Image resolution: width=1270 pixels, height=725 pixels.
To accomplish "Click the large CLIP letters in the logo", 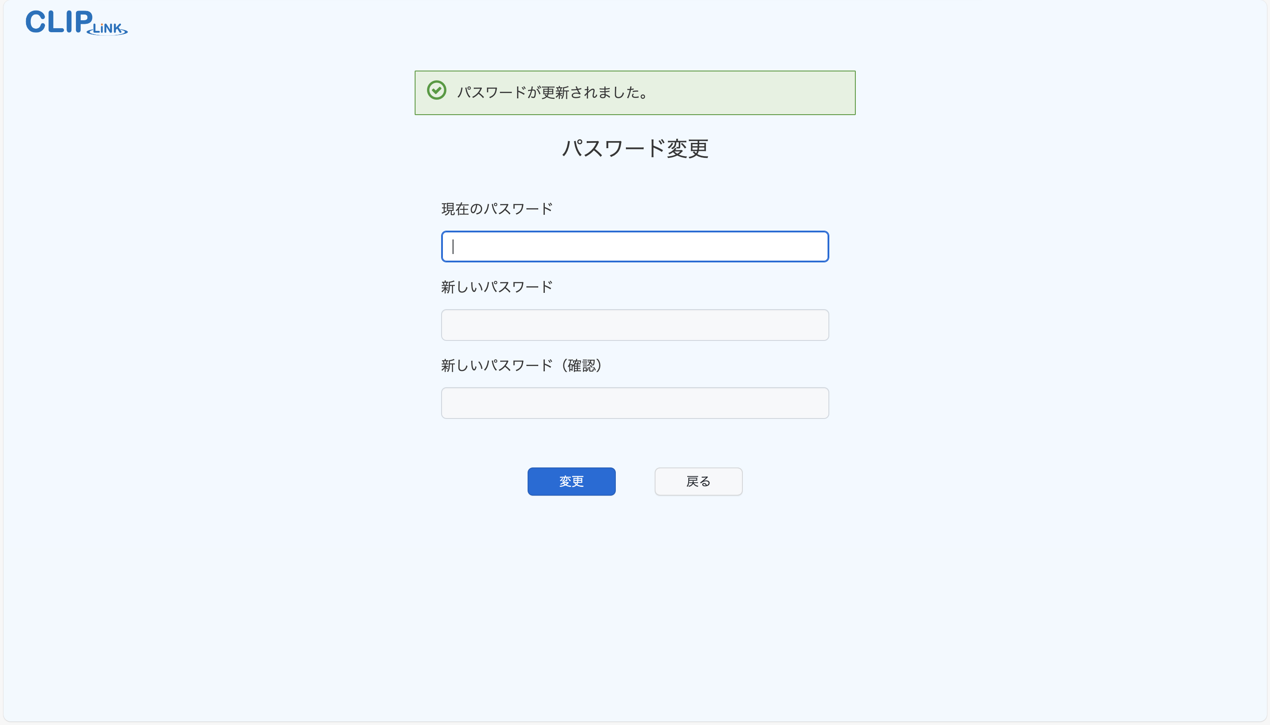I will coord(58,22).
